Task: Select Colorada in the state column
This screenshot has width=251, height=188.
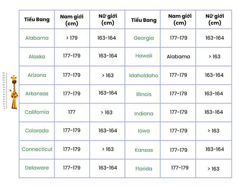Action: pos(37,131)
